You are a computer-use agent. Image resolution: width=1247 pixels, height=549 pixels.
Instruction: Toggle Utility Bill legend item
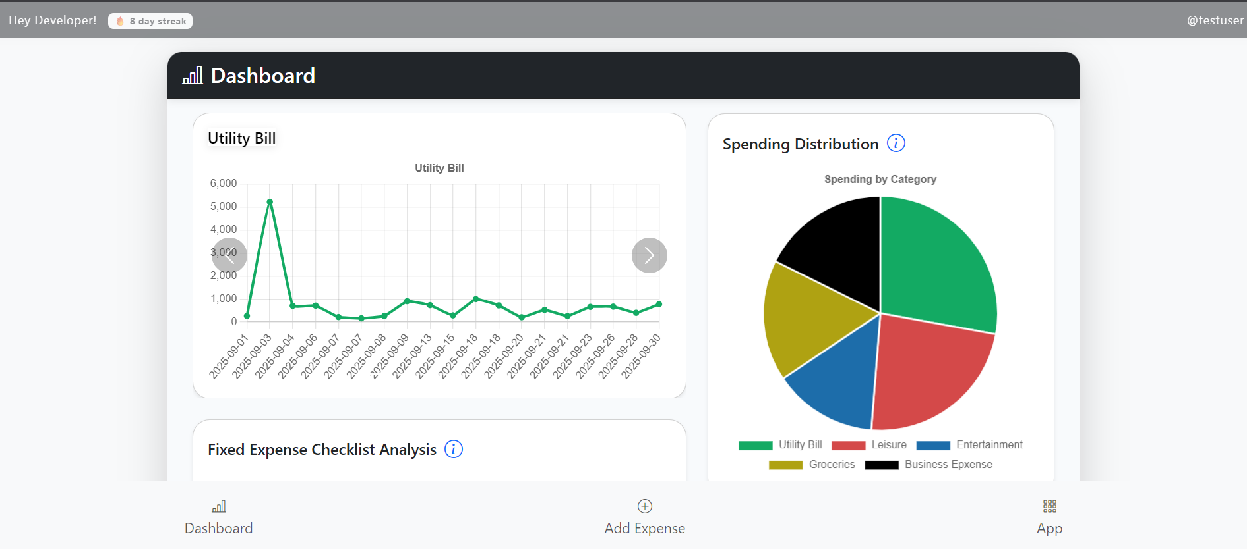[x=781, y=445]
